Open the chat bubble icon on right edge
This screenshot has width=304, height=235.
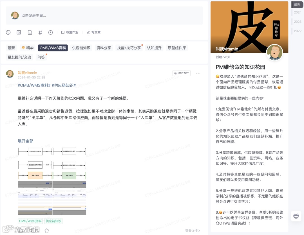[296, 216]
